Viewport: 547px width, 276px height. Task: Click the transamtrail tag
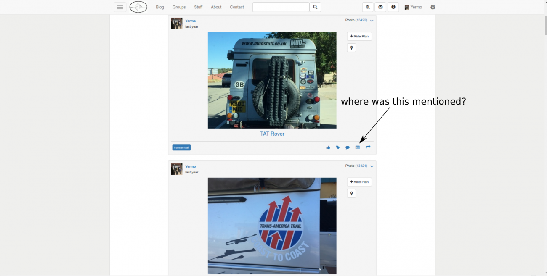(x=181, y=147)
